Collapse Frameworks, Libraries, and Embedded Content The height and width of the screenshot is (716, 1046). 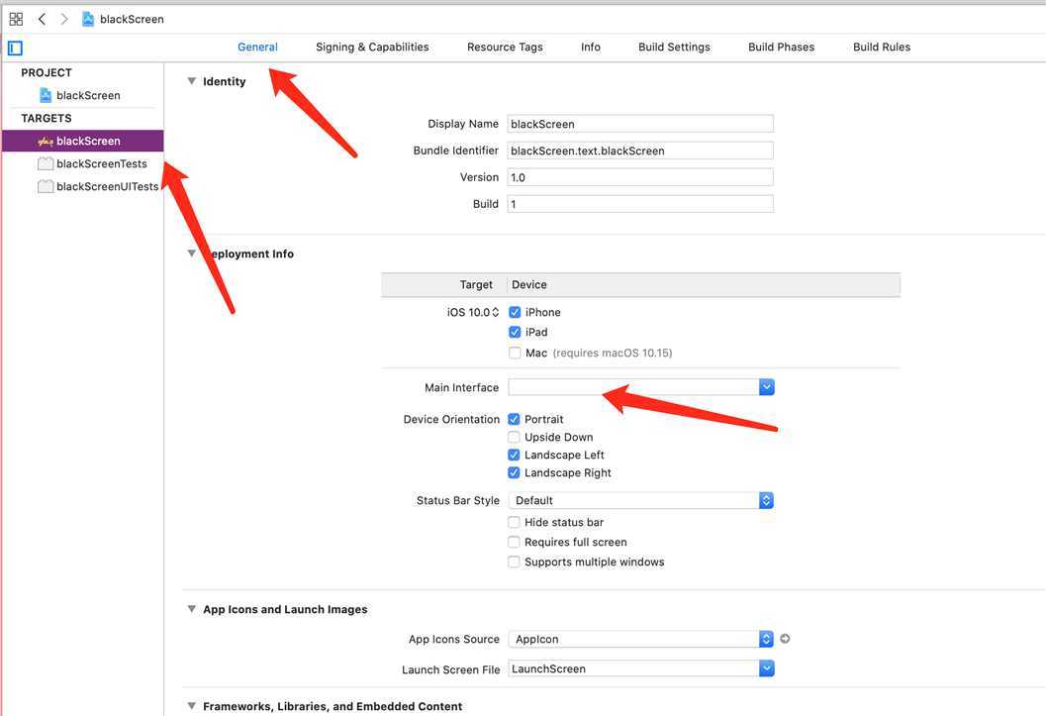(x=191, y=706)
